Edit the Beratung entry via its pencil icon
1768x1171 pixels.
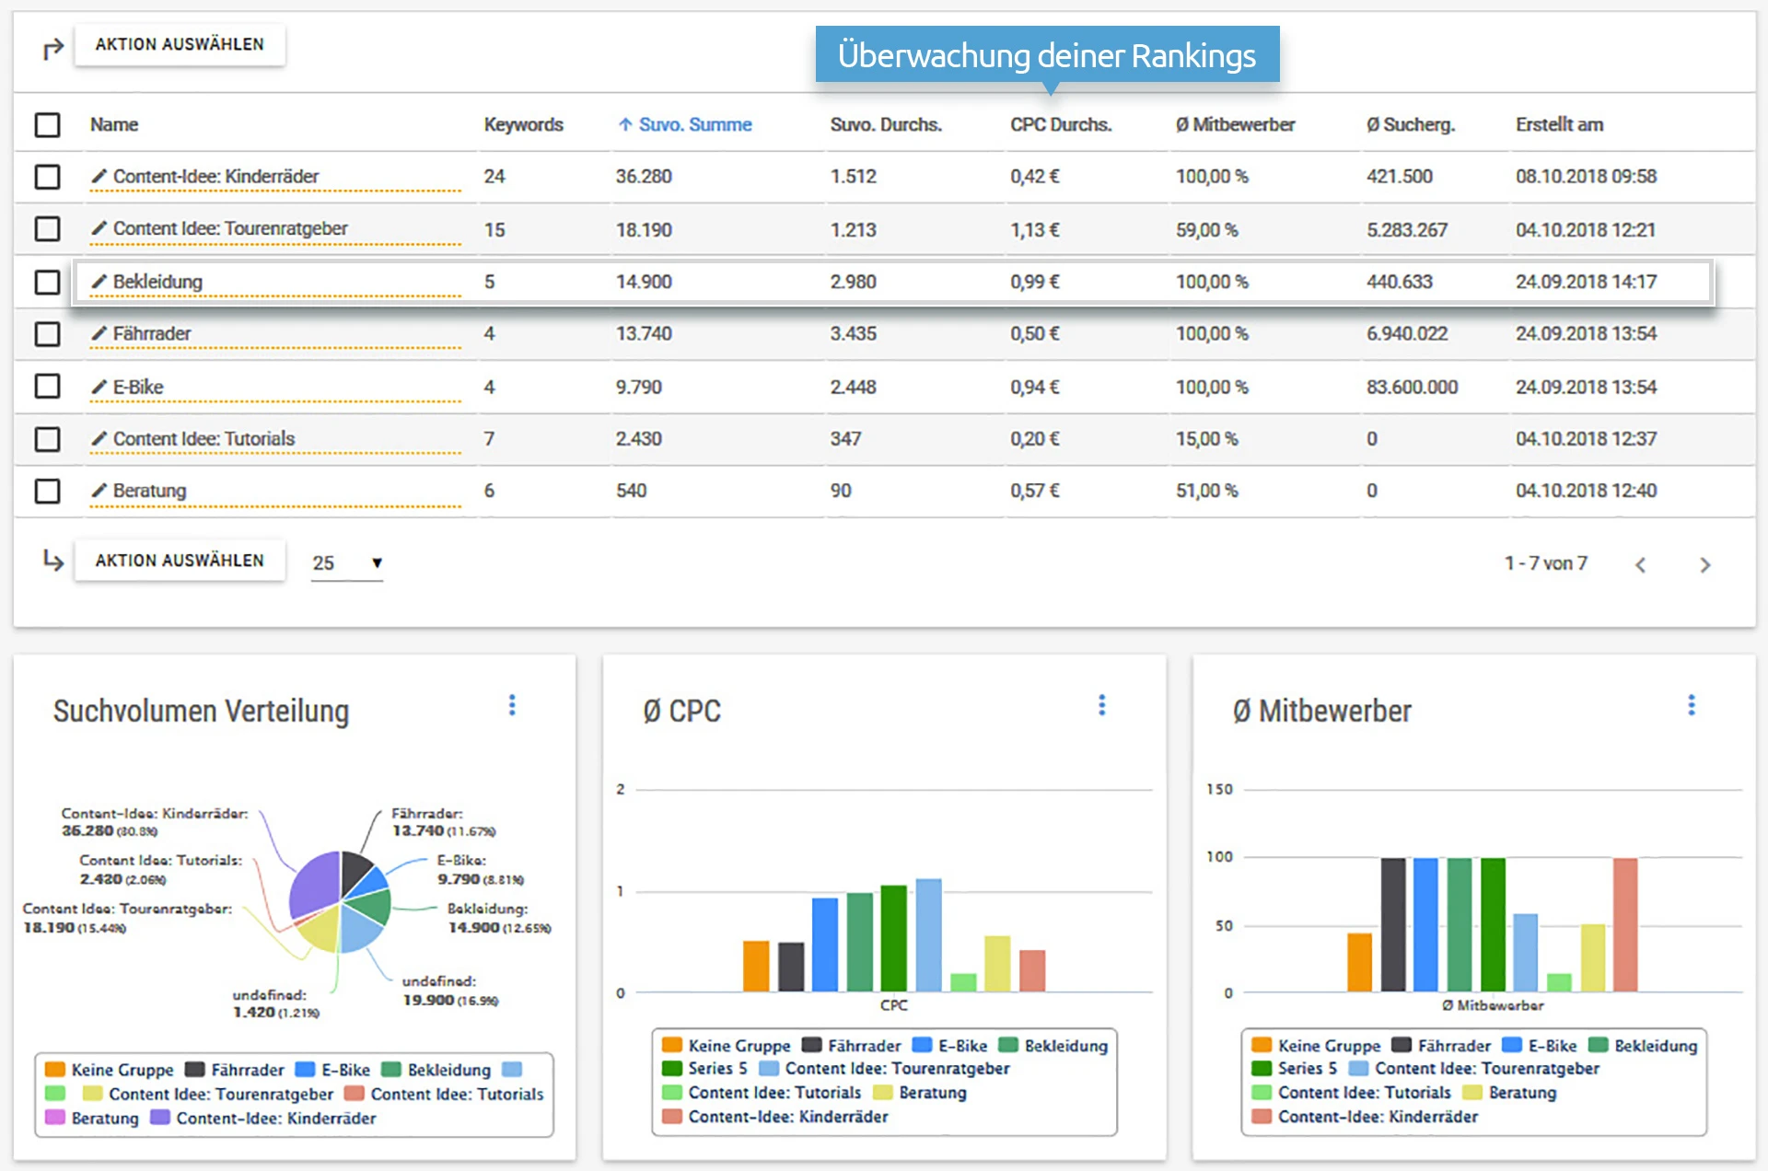pos(99,491)
